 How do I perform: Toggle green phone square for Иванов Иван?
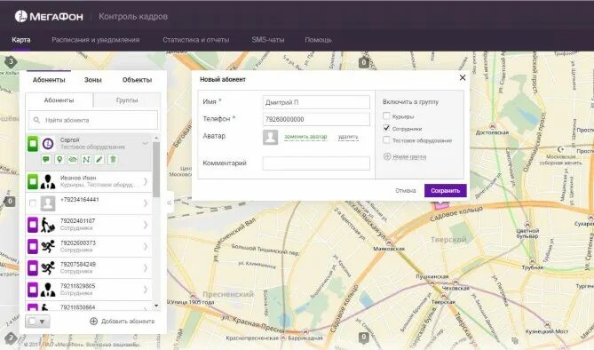[x=33, y=181]
